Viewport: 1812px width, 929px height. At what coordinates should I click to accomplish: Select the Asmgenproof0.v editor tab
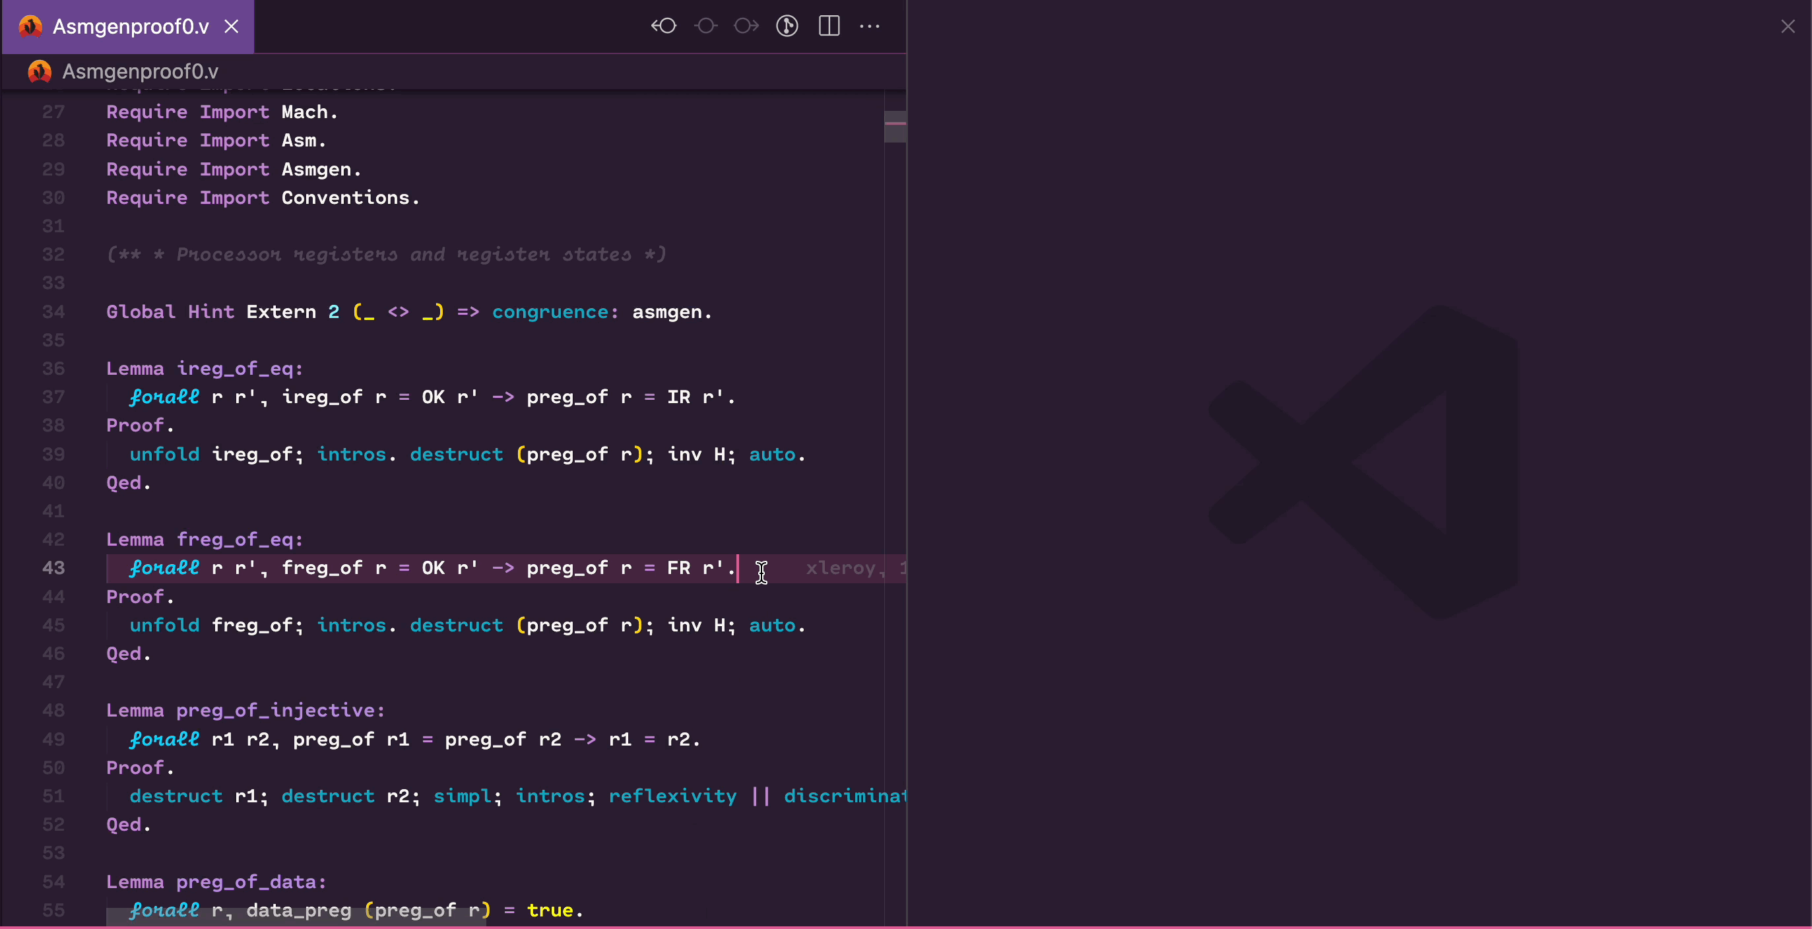coord(130,27)
